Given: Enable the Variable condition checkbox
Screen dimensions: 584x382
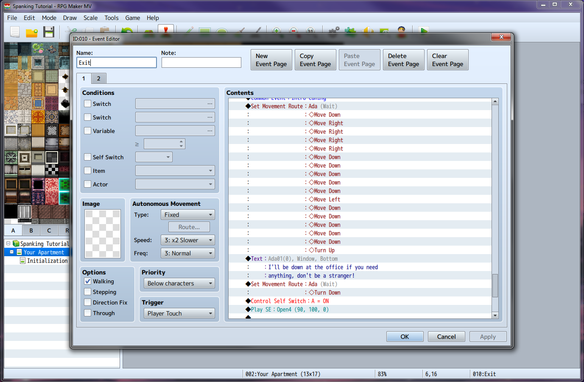Looking at the screenshot, I should click(87, 131).
